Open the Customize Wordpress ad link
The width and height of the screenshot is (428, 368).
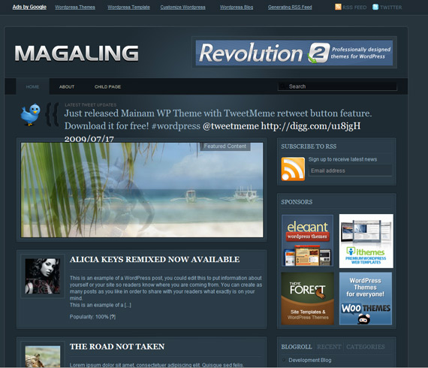point(183,8)
